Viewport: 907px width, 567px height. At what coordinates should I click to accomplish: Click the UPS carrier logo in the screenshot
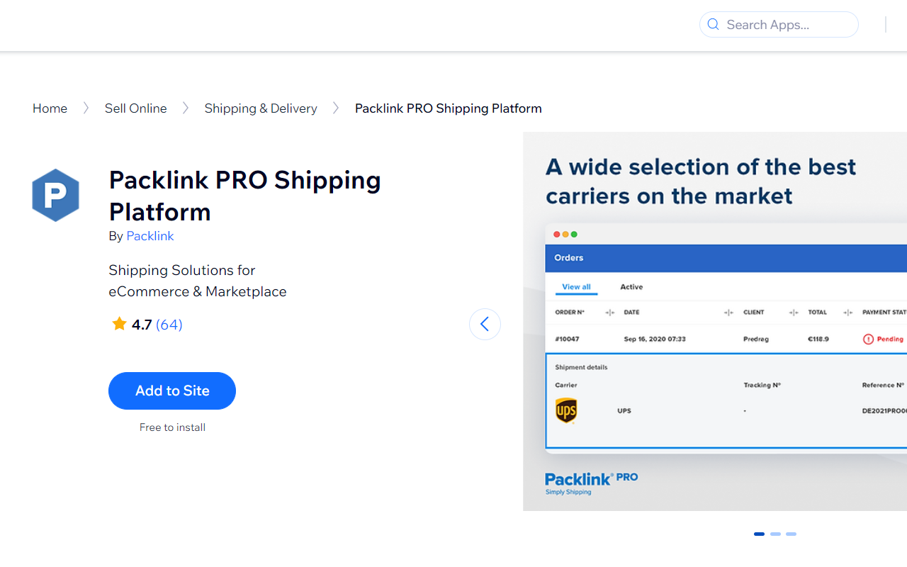tap(567, 410)
